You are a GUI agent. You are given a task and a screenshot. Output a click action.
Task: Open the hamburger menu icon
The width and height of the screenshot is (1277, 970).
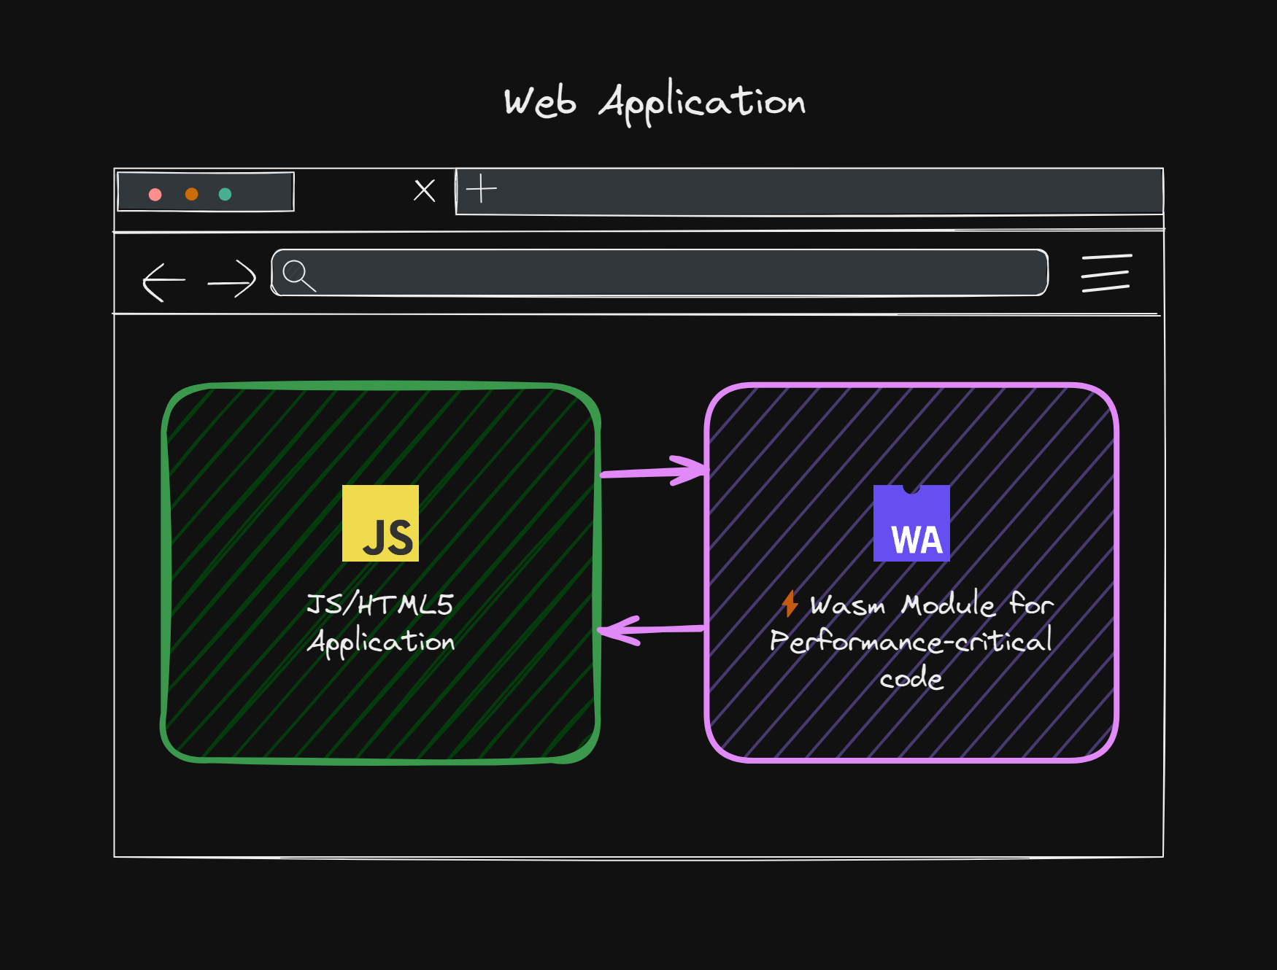tap(1106, 273)
